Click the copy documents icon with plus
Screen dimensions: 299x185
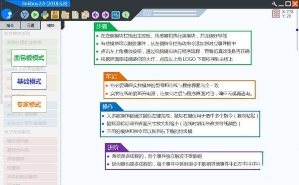coord(85,15)
